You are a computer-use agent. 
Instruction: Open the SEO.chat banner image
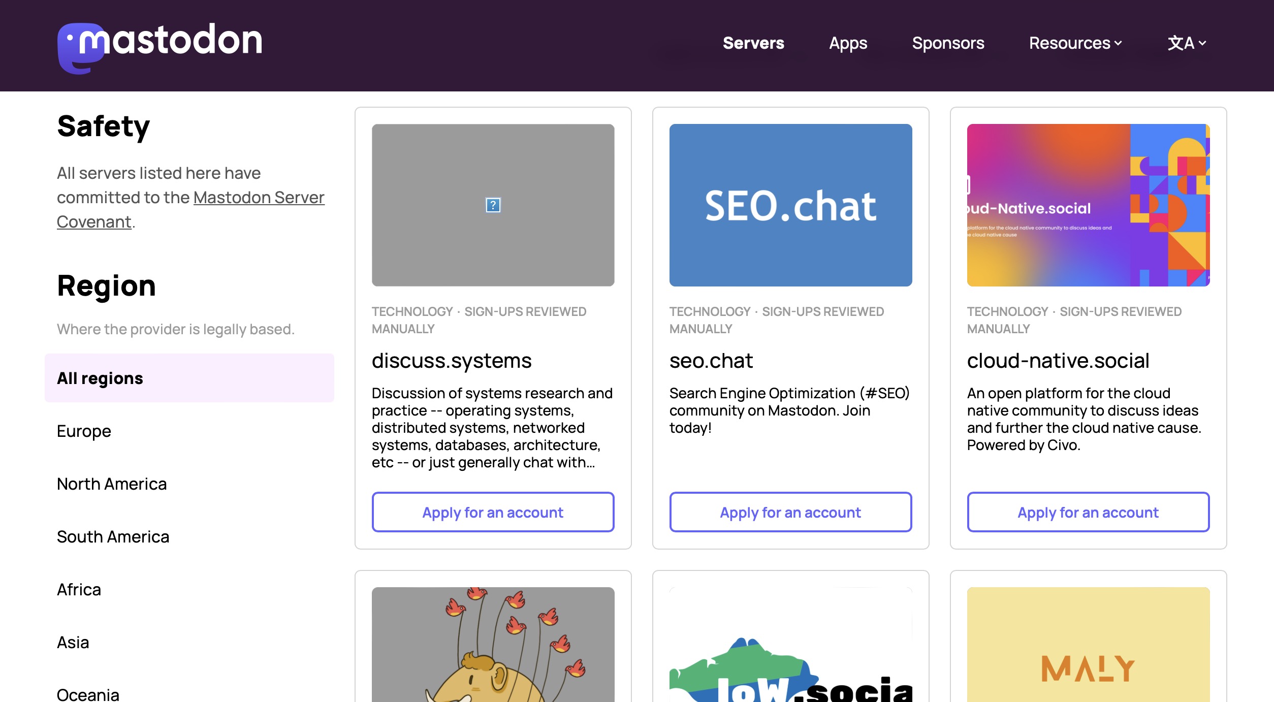pyautogui.click(x=790, y=205)
